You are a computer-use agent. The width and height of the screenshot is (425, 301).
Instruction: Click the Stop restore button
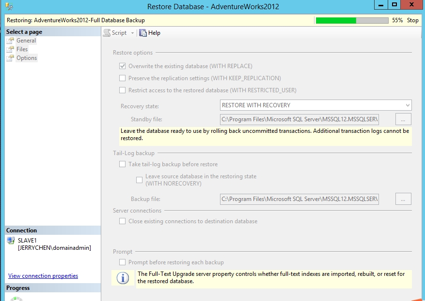pyautogui.click(x=412, y=20)
